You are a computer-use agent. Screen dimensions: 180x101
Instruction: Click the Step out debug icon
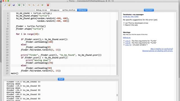(38, 5)
